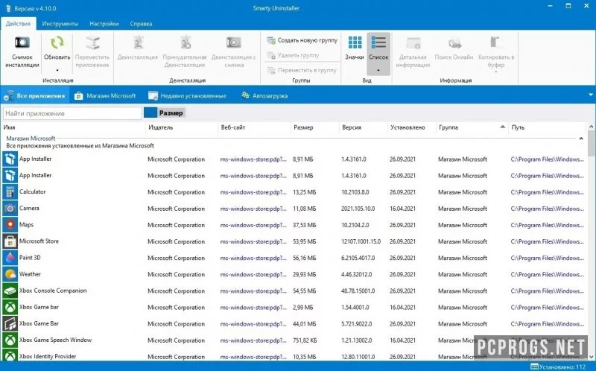Click the vertical scrollbar thumb
Screen dimensions: 596x371
coord(592,143)
